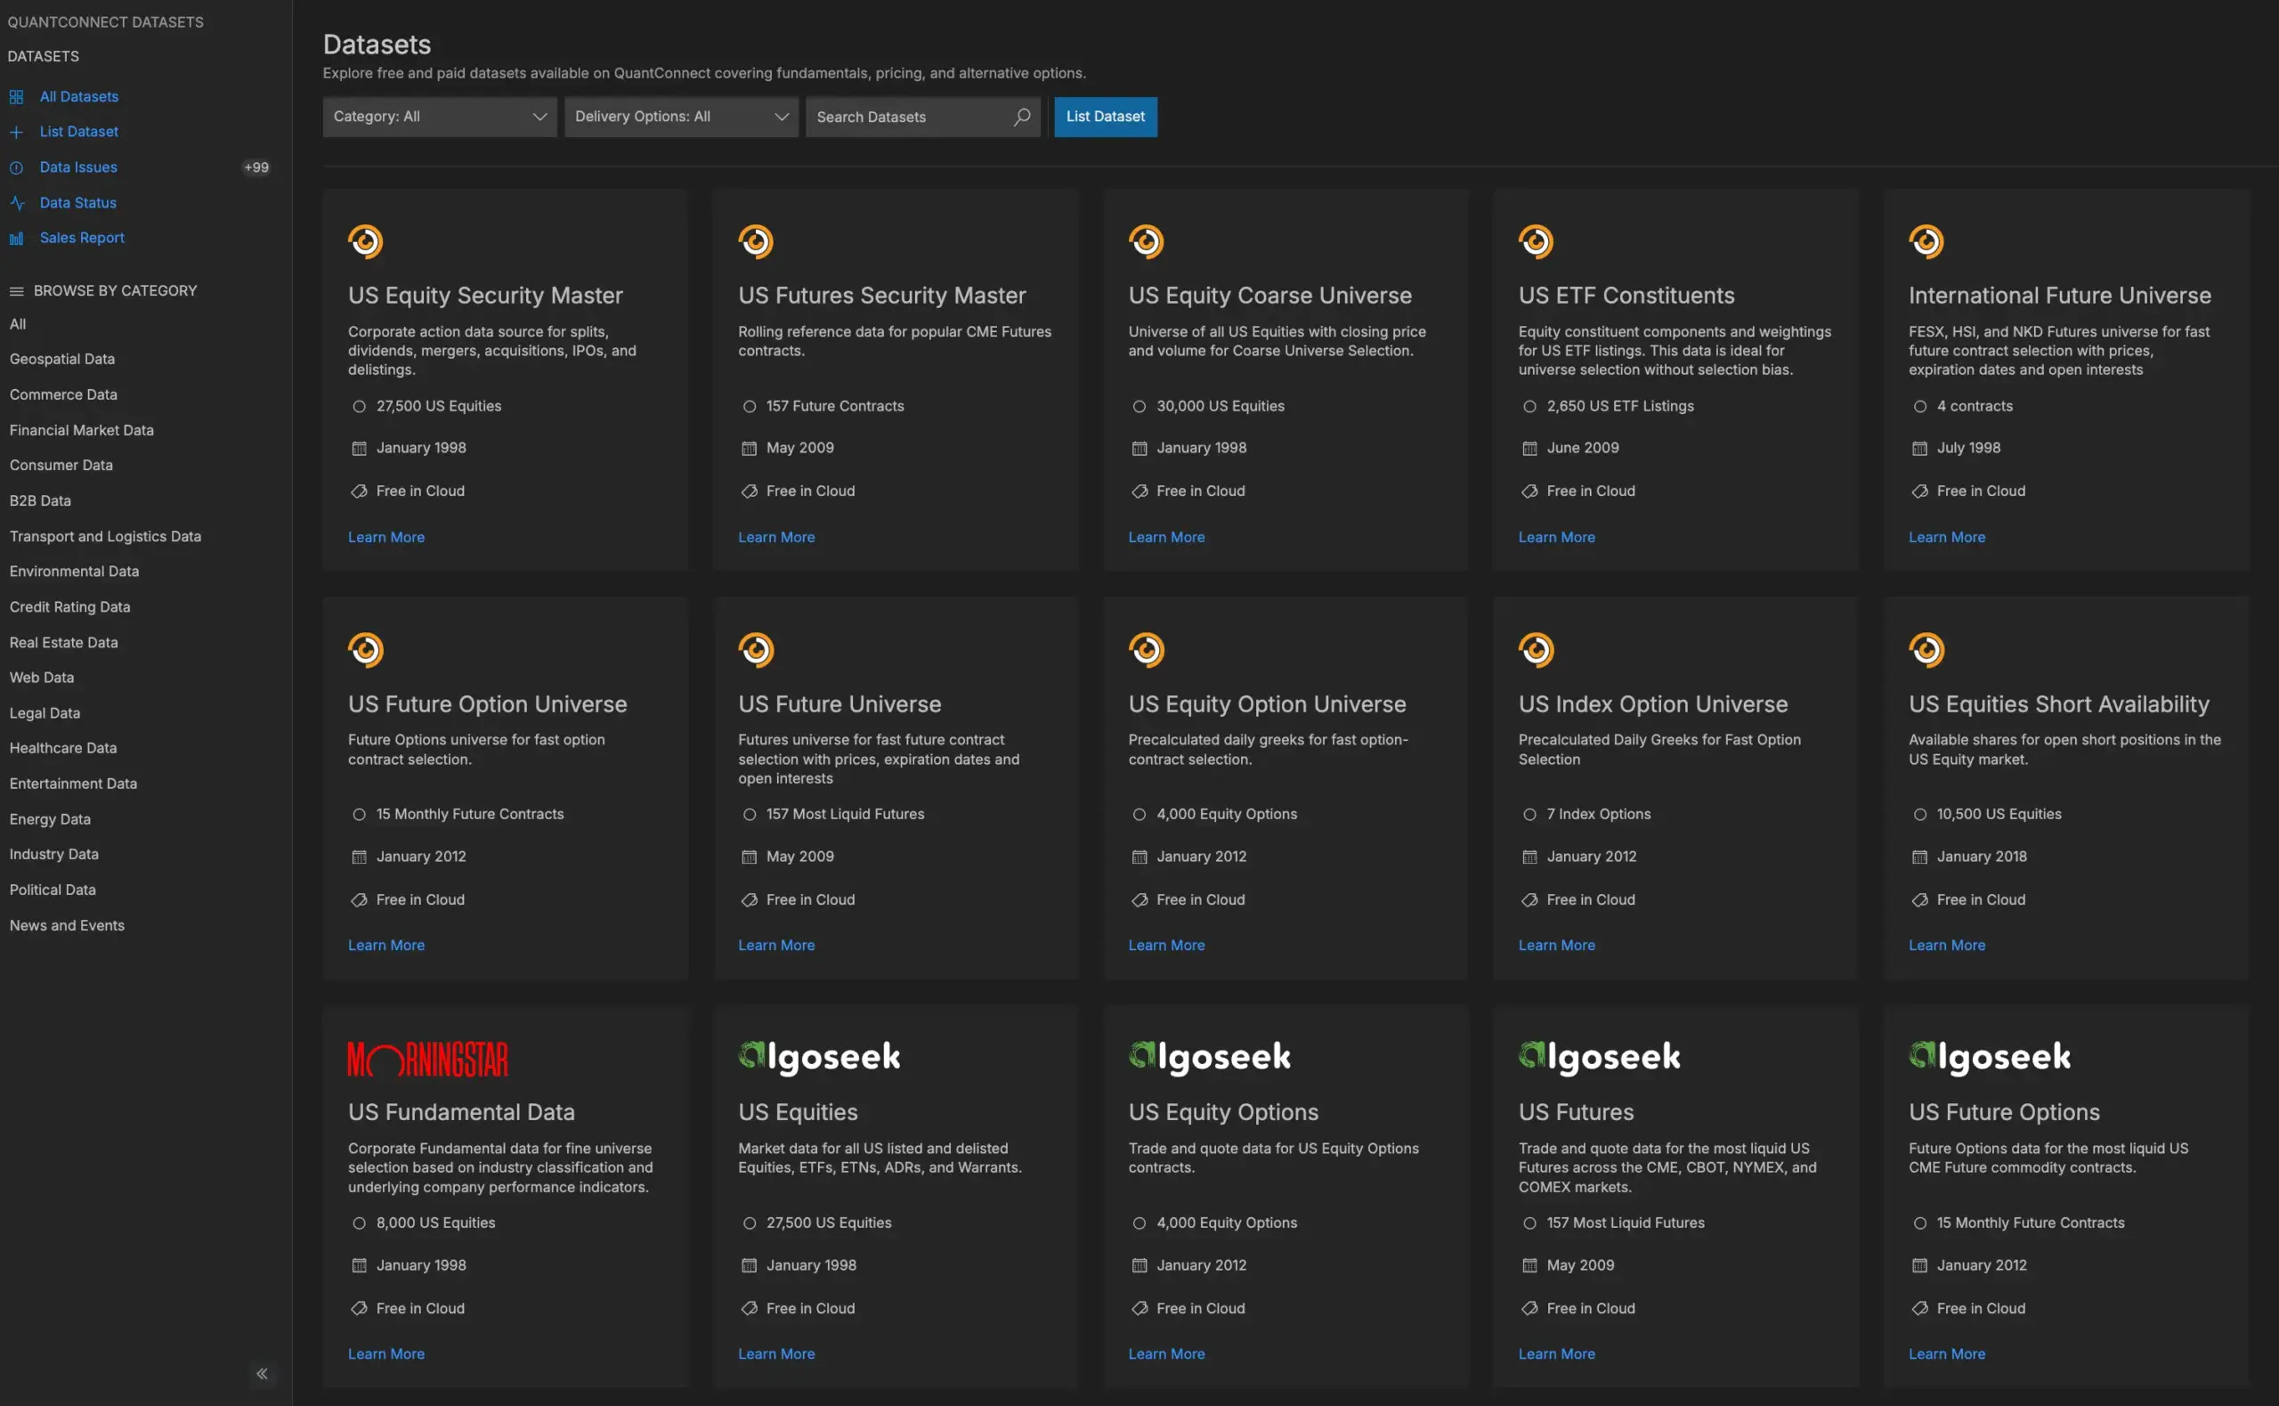Open the News and Events category
This screenshot has height=1406, width=2279.
tap(67, 925)
